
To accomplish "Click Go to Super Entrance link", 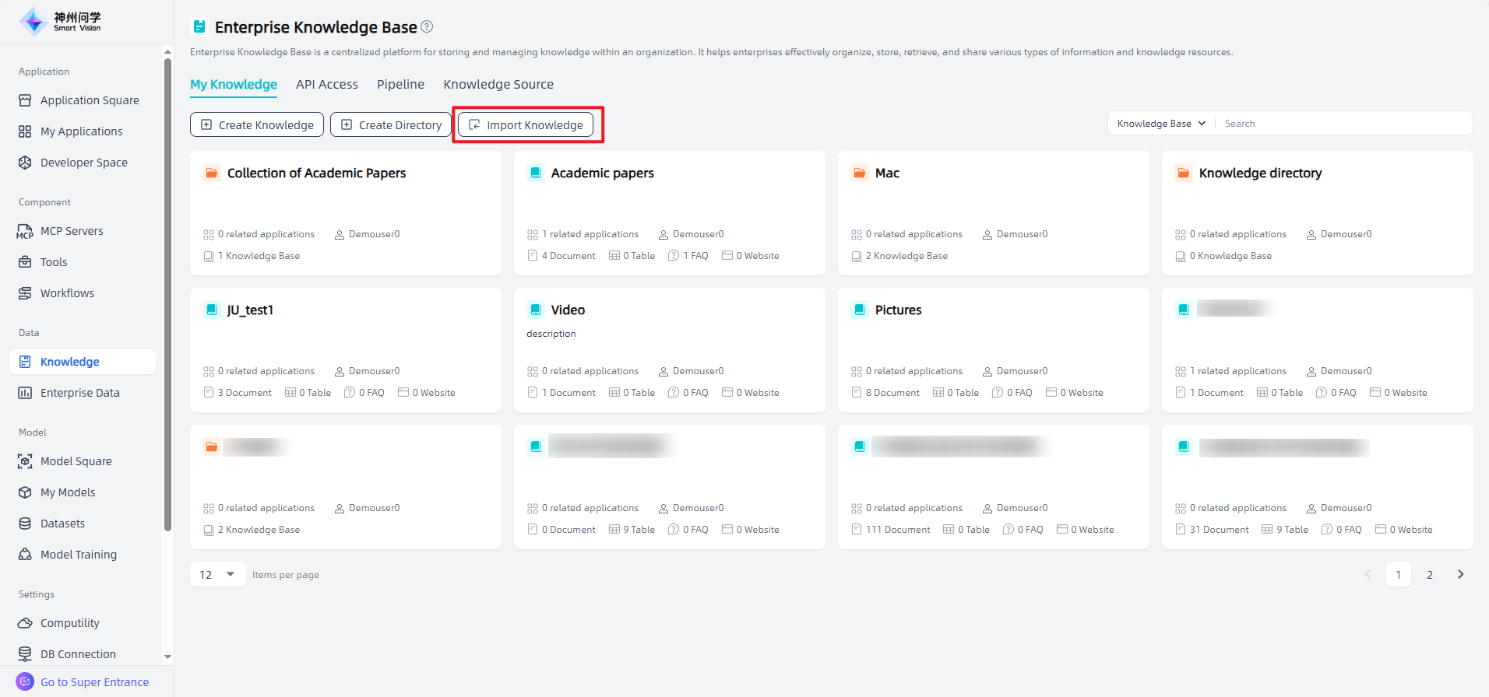I will pyautogui.click(x=94, y=682).
